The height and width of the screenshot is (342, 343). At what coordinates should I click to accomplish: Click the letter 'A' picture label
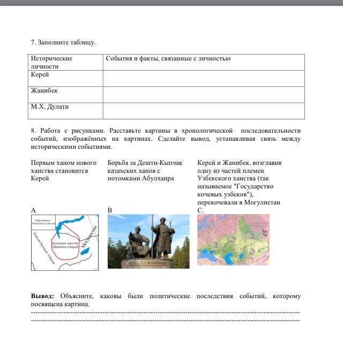click(33, 210)
